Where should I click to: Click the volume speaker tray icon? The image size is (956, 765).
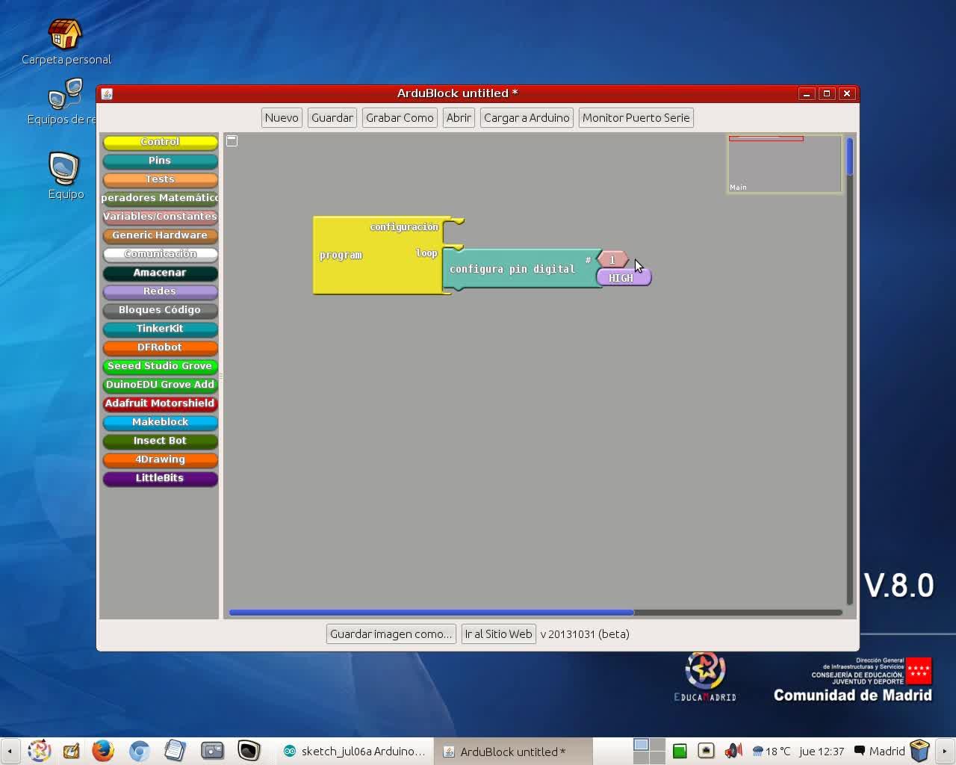(733, 751)
